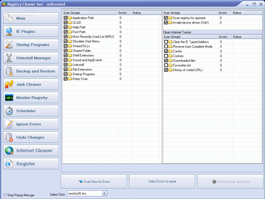The image size is (265, 199).
Task: Select Startup Programs in scan list
Action: point(112,74)
